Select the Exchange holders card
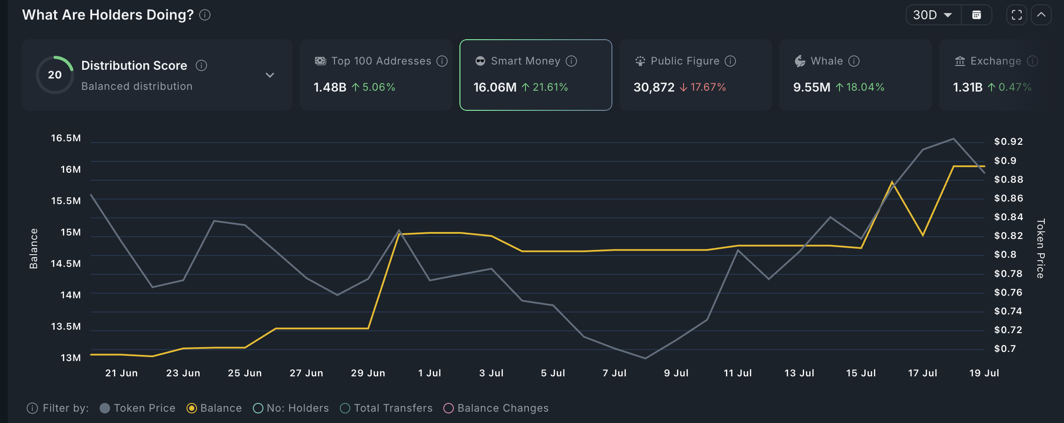This screenshot has height=423, width=1064. pos(1000,75)
